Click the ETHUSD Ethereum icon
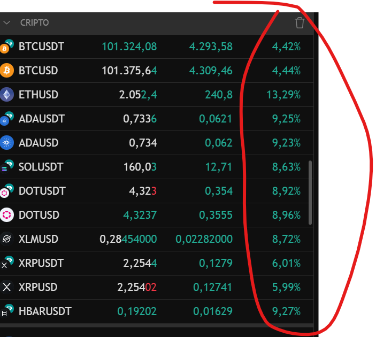Viewport: 376px width, 337px height. point(7,95)
